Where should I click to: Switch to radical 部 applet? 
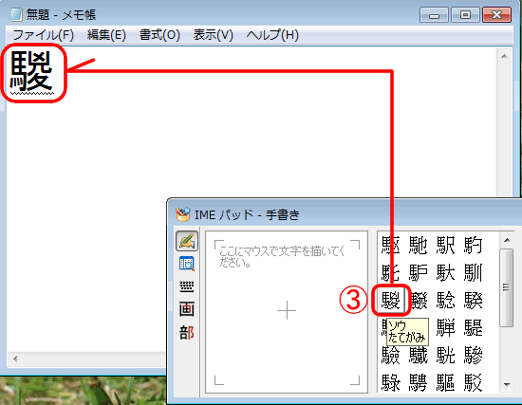[x=187, y=333]
